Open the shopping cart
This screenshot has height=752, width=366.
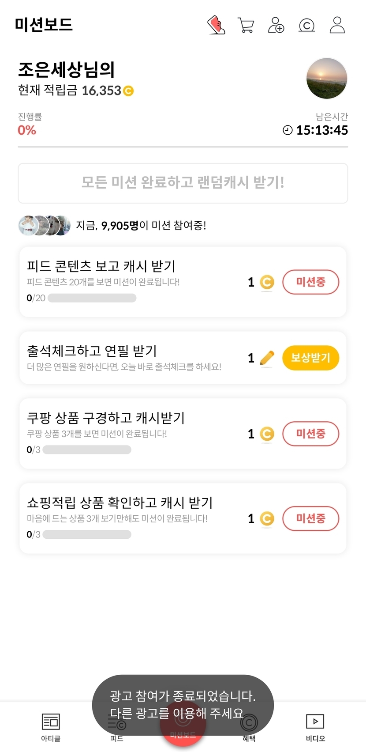pyautogui.click(x=246, y=25)
